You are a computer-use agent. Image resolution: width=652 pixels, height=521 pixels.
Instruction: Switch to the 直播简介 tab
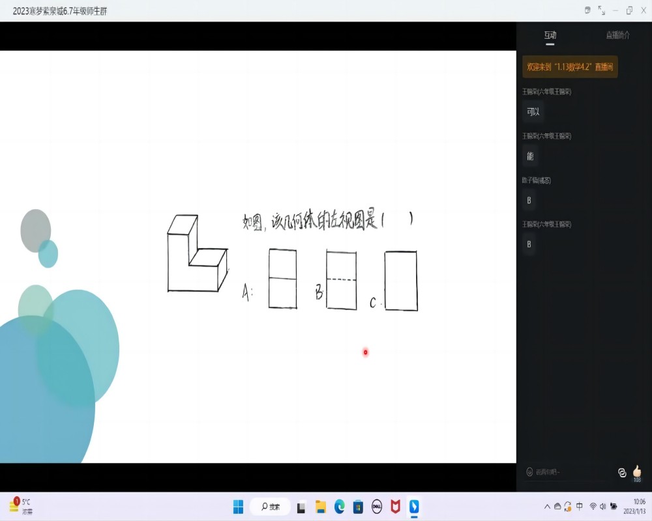[617, 35]
